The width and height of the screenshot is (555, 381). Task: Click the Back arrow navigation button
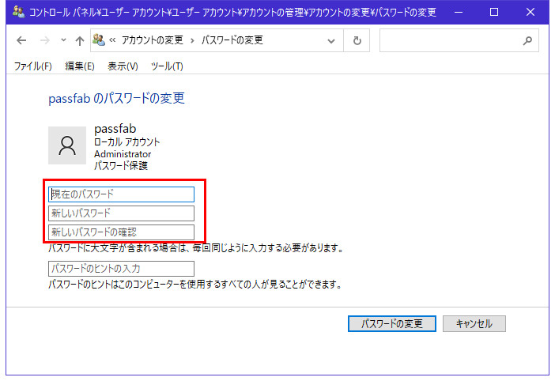[21, 40]
